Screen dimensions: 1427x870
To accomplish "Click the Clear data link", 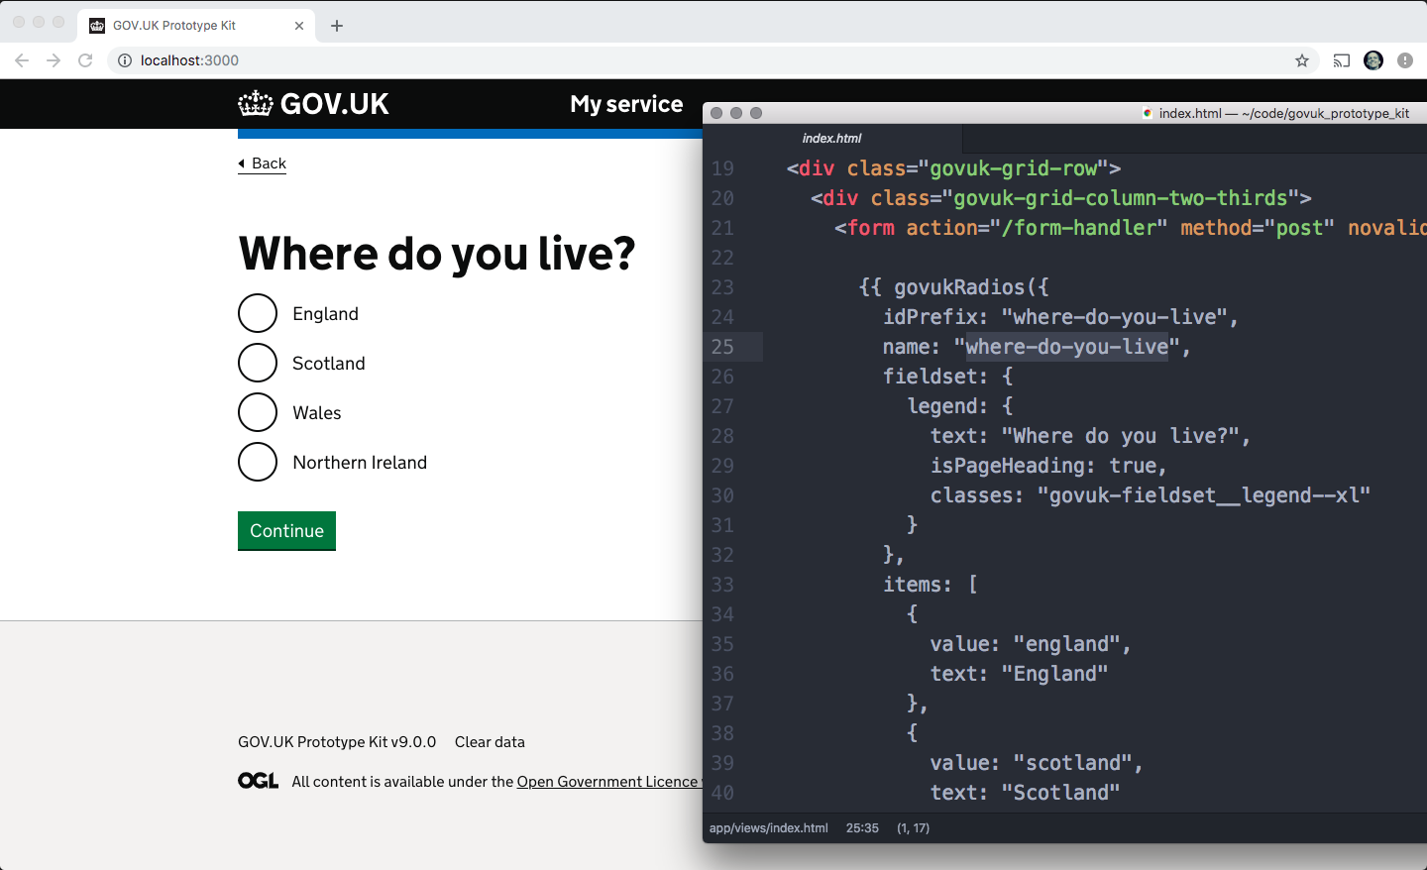I will click(490, 742).
